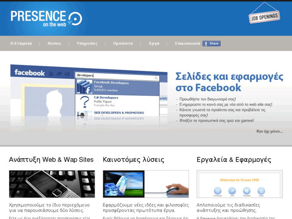Follow the Και όχι μόνο... link
292x219 pixels.
click(270, 131)
